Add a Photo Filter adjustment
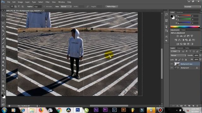This screenshot has height=113, width=202. [x=187, y=40]
